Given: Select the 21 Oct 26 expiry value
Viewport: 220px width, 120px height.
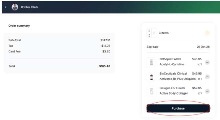Looking at the screenshot, I should coord(203,47).
